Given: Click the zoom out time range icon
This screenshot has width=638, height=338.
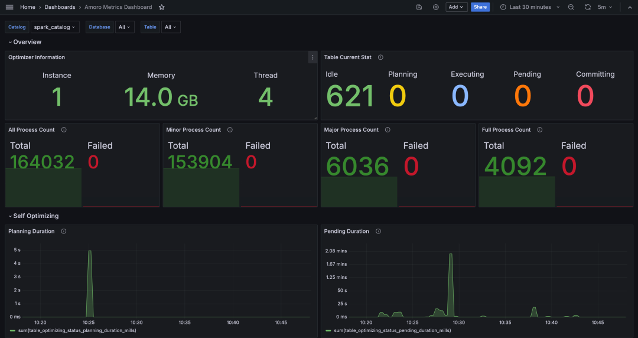Looking at the screenshot, I should 571,7.
